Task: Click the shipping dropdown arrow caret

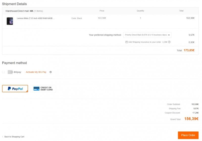Action: tap(169, 35)
